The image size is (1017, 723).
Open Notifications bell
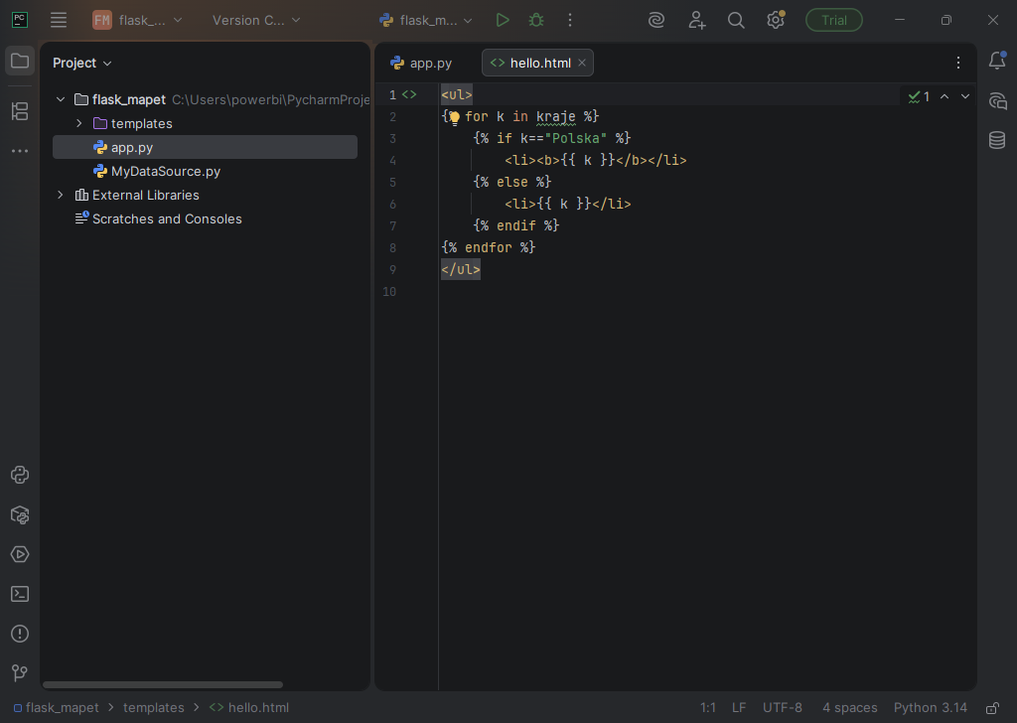(x=997, y=61)
